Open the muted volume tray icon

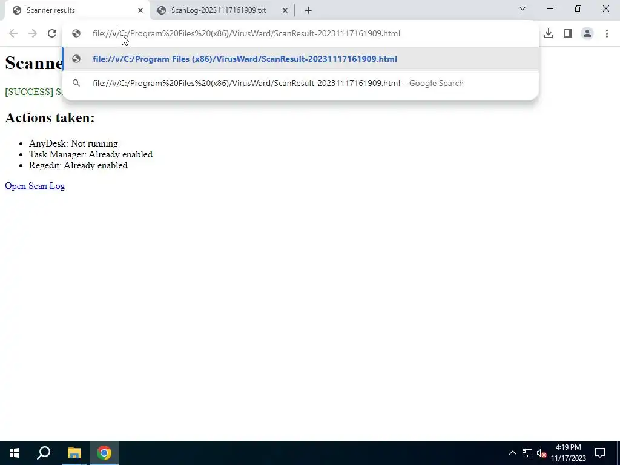[x=542, y=453]
